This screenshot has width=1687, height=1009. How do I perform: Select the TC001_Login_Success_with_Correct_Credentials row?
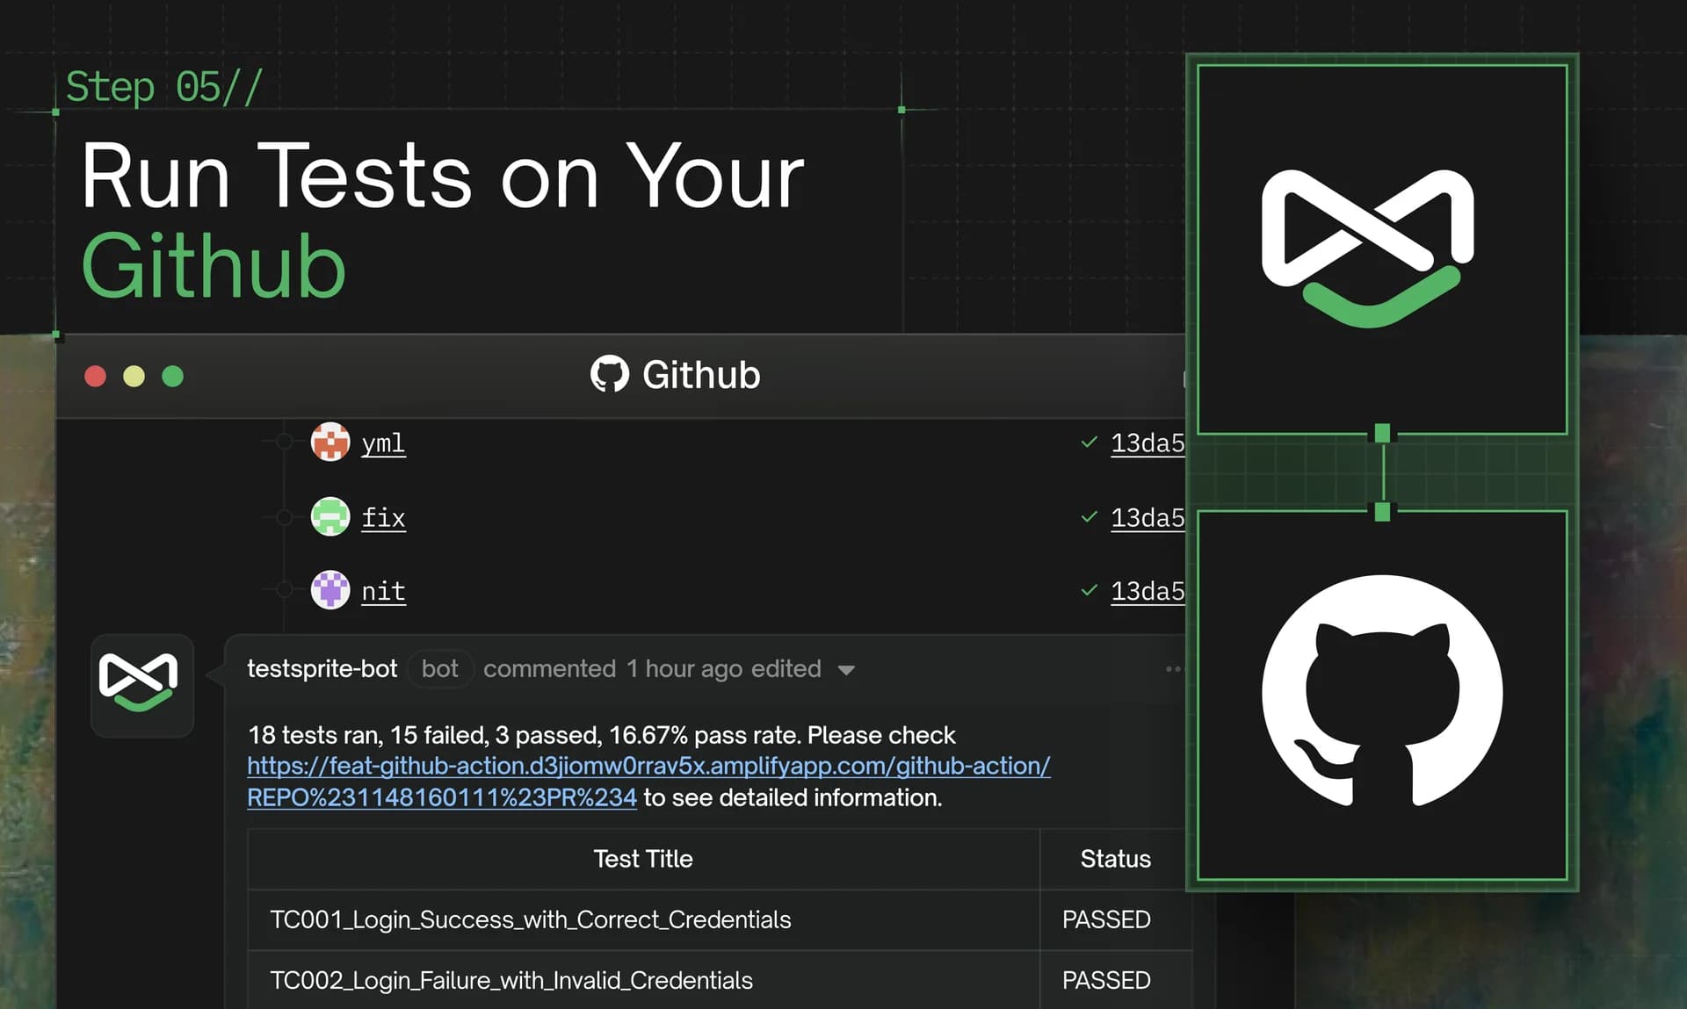click(x=530, y=919)
